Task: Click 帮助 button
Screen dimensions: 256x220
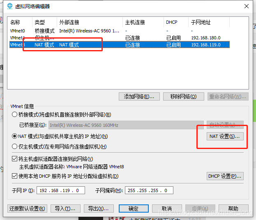Action: pos(233,209)
